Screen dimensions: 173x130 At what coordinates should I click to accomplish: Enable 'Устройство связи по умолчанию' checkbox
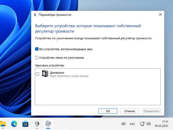(x=37, y=58)
